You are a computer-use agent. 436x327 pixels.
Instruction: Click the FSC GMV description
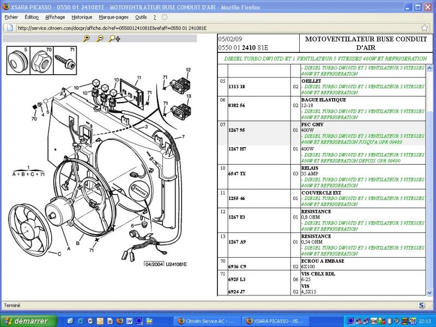312,125
